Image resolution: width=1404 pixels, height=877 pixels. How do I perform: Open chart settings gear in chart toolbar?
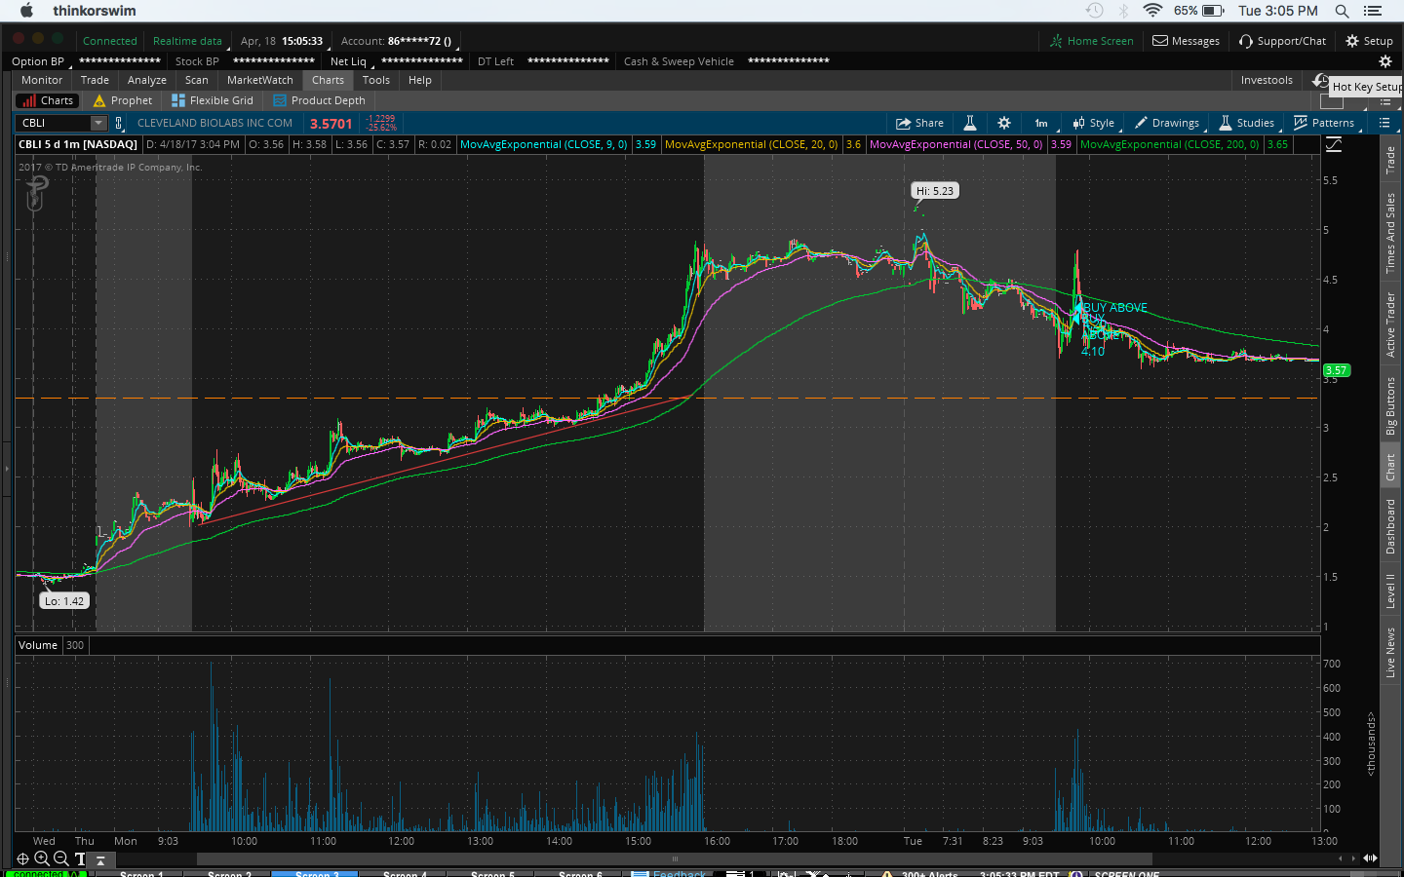[x=1004, y=123]
